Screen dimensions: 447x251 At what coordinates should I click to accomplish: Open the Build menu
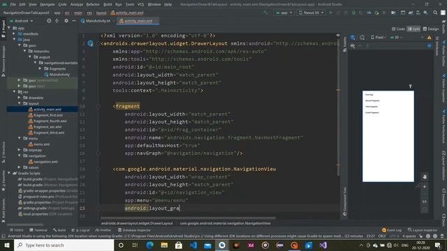pos(108,4)
